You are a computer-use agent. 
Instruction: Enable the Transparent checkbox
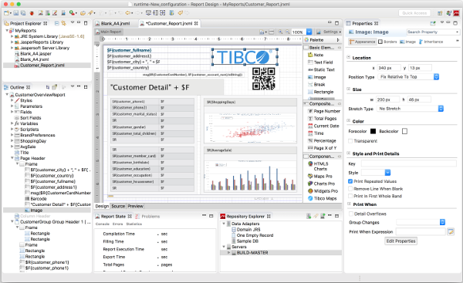pos(350,141)
